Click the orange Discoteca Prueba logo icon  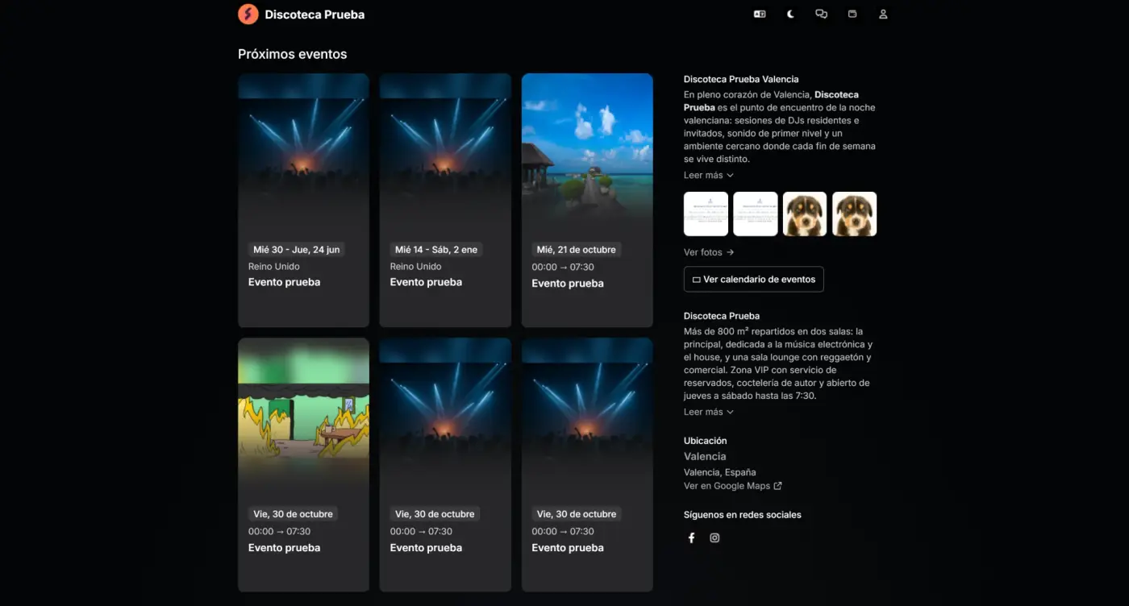coord(248,14)
